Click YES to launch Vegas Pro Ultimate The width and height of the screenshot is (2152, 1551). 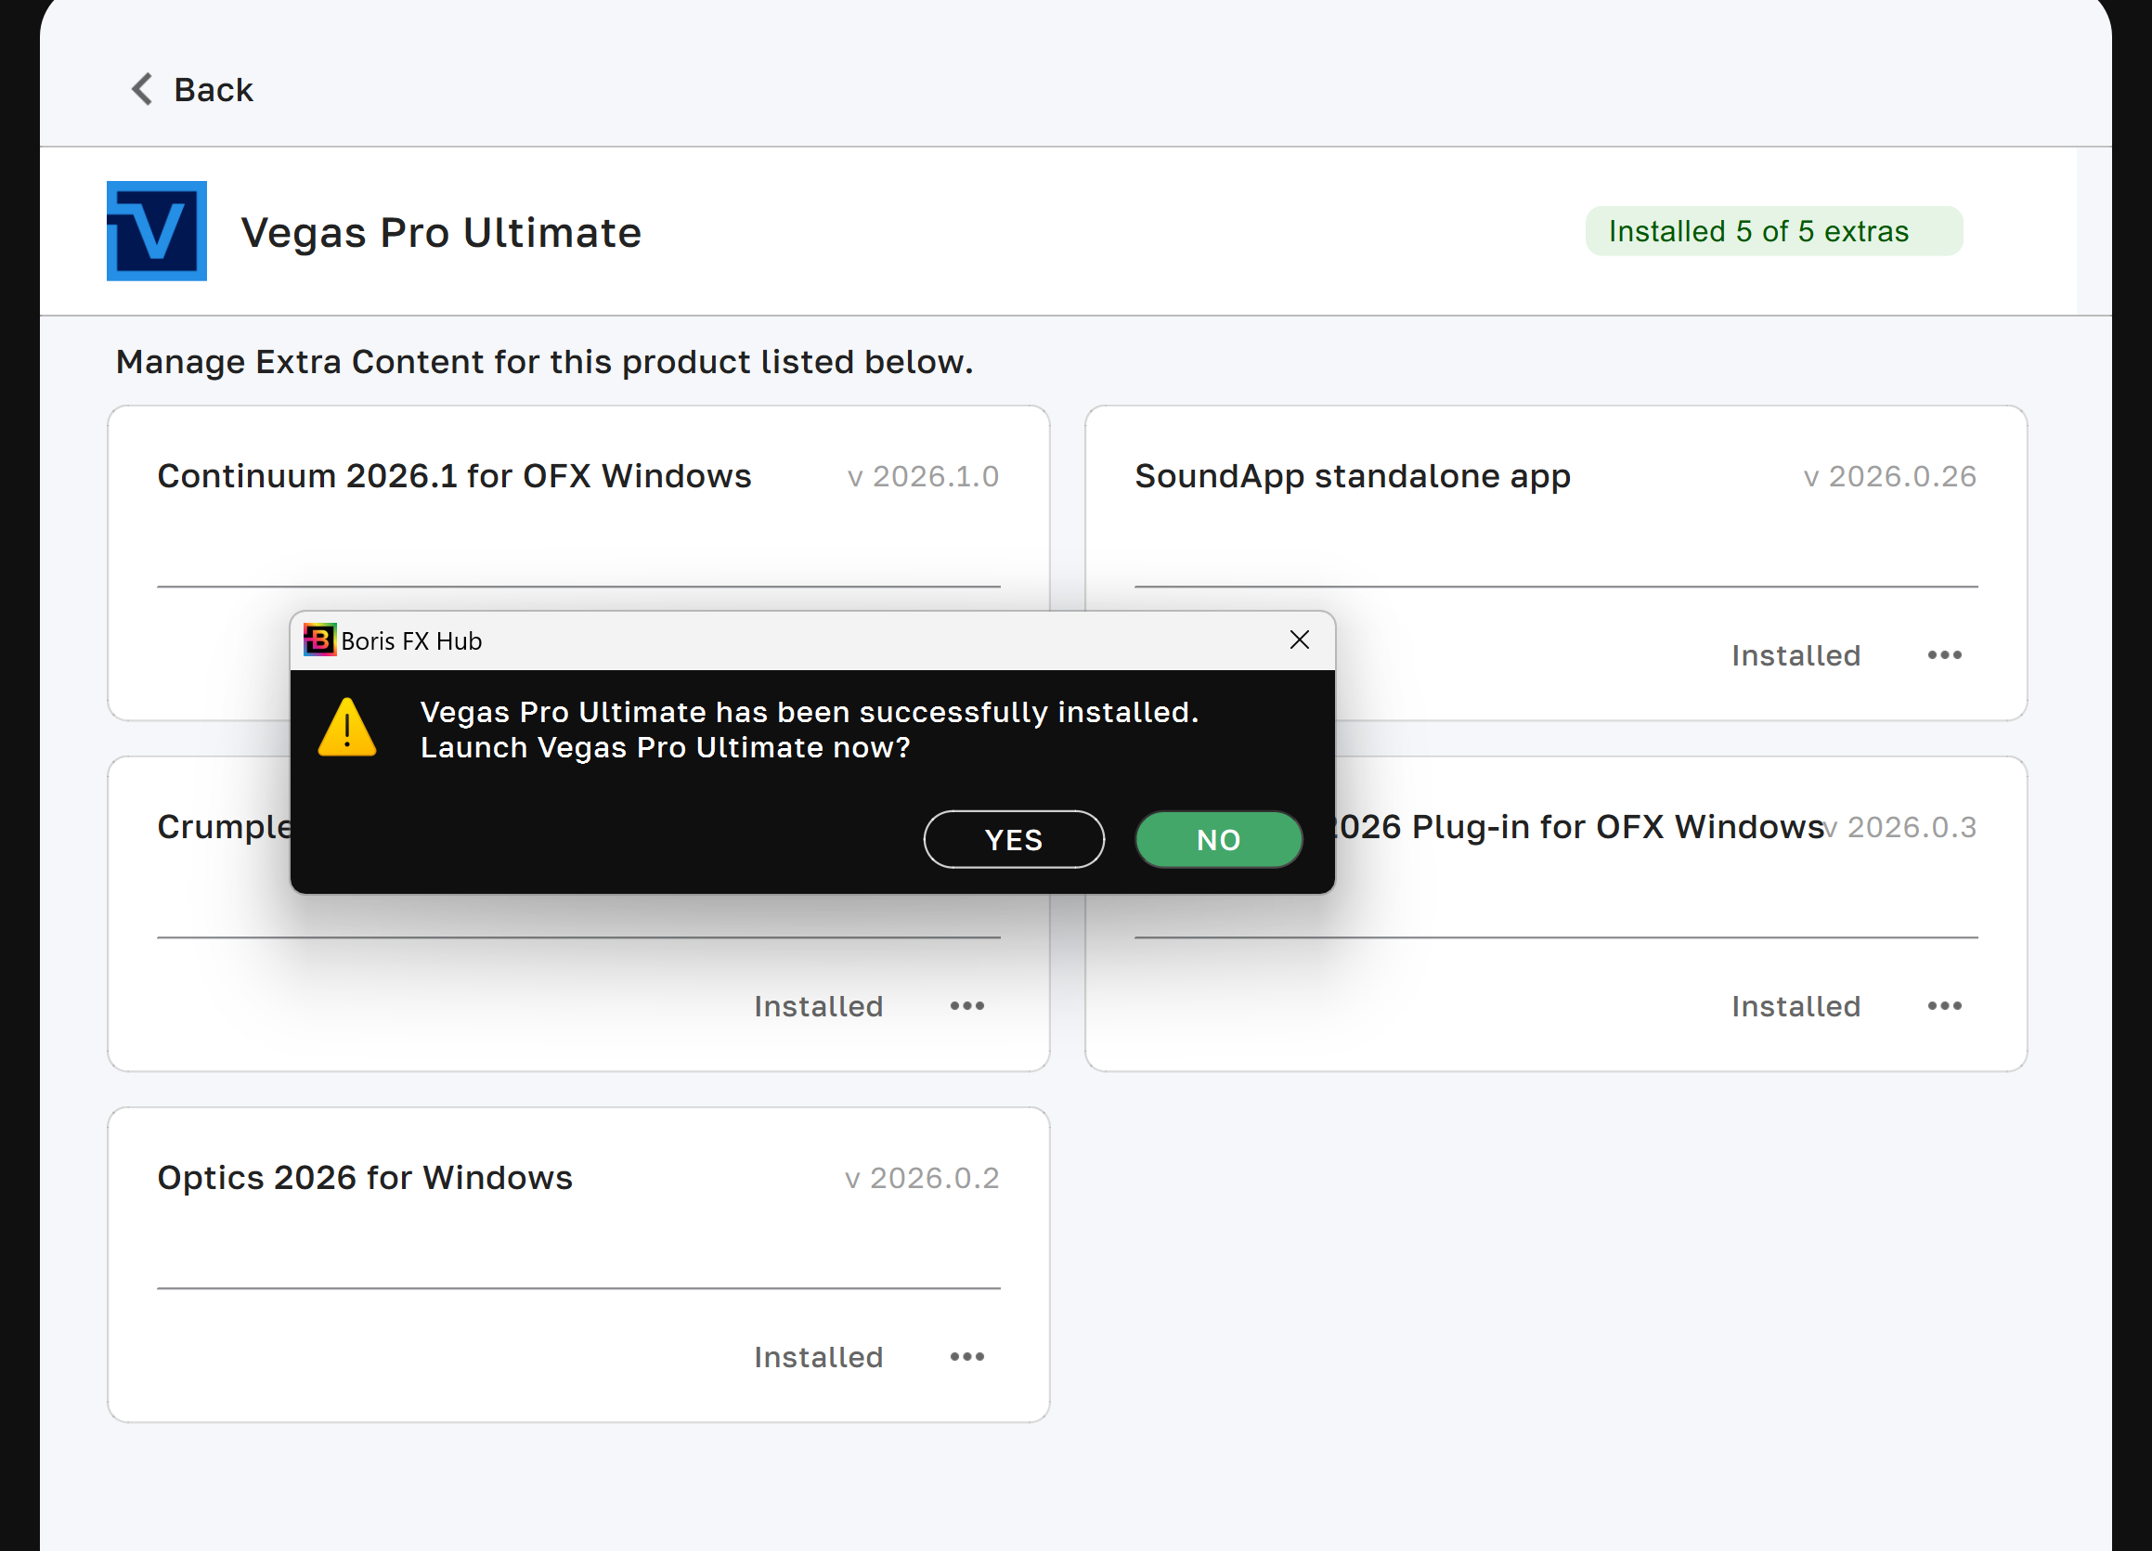[x=1014, y=839]
